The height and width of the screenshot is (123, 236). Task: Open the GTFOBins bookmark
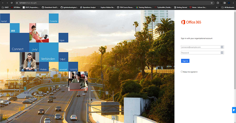click(16, 7)
